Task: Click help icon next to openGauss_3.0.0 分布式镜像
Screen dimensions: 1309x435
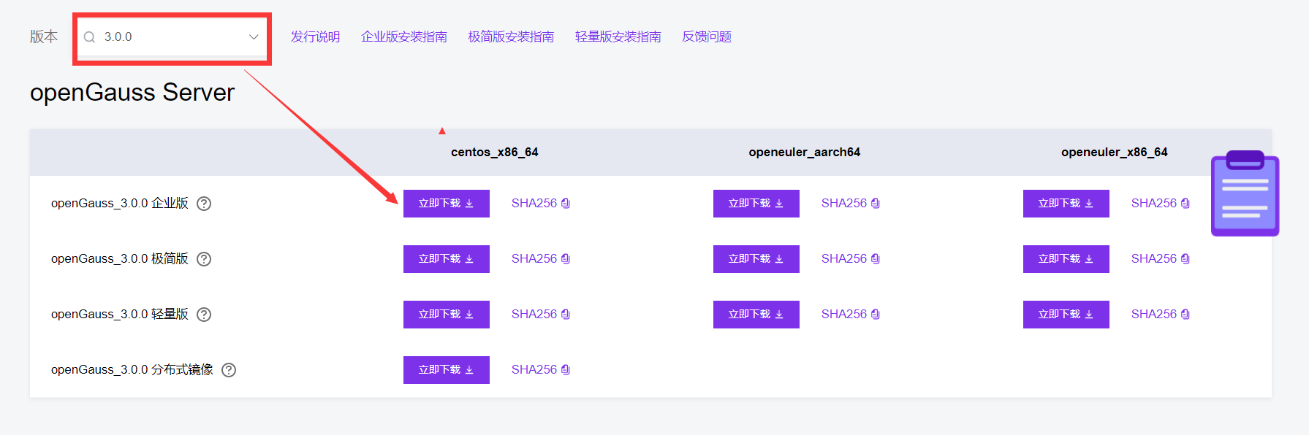Action: click(x=229, y=370)
